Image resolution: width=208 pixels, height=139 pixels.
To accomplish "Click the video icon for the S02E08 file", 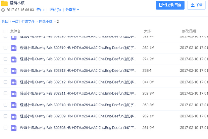I will [x=14, y=128].
